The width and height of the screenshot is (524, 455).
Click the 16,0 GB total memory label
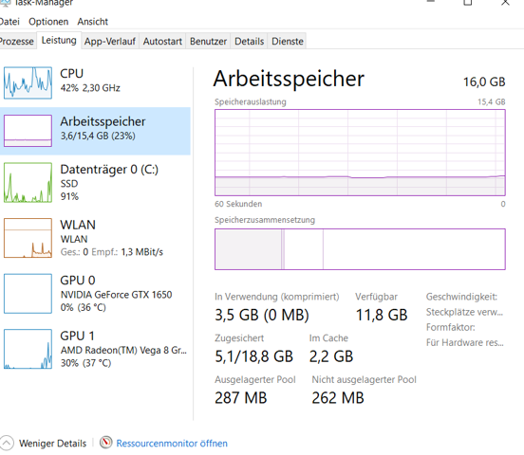484,82
